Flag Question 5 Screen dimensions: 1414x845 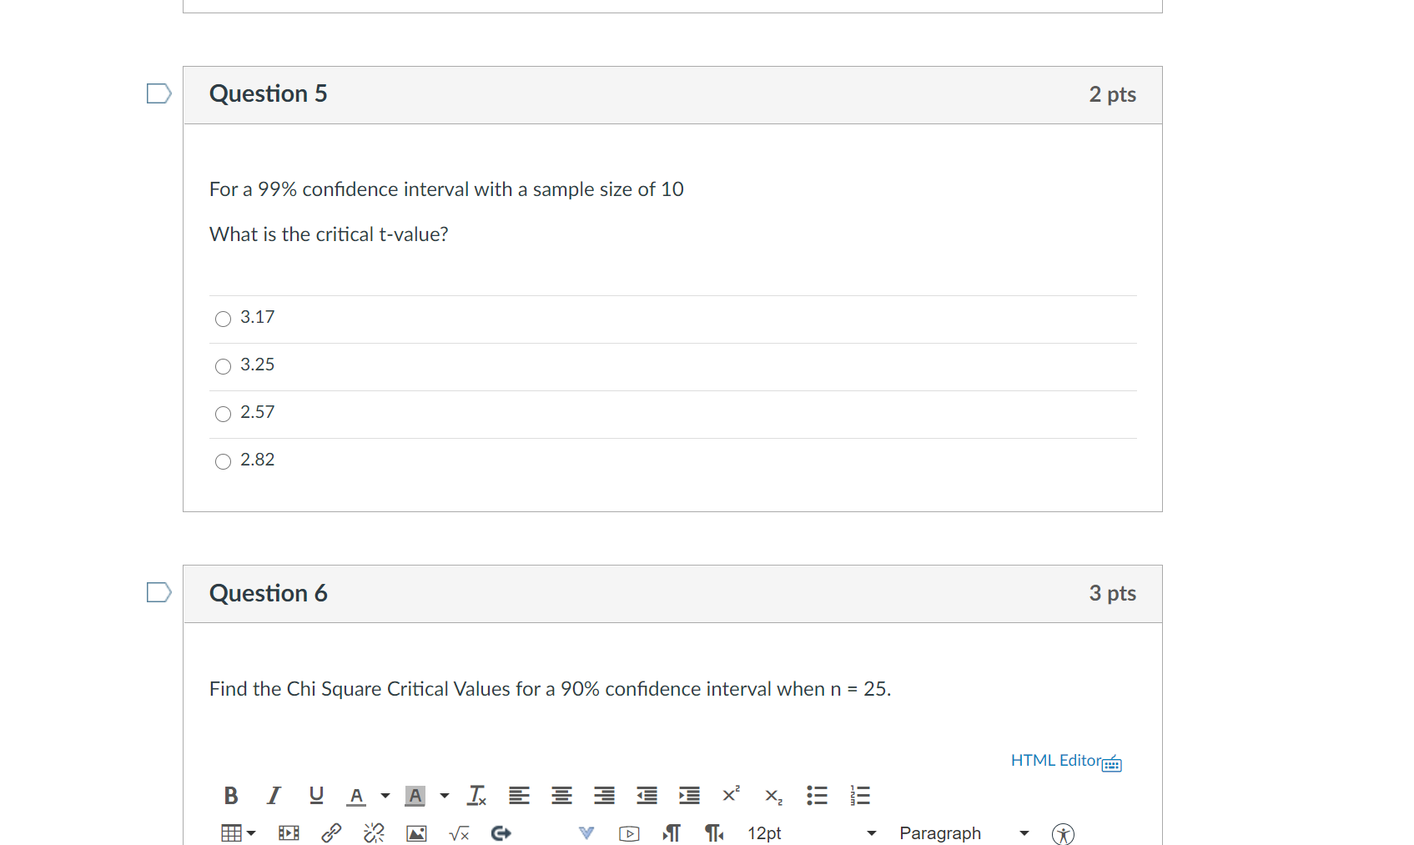[x=159, y=93]
